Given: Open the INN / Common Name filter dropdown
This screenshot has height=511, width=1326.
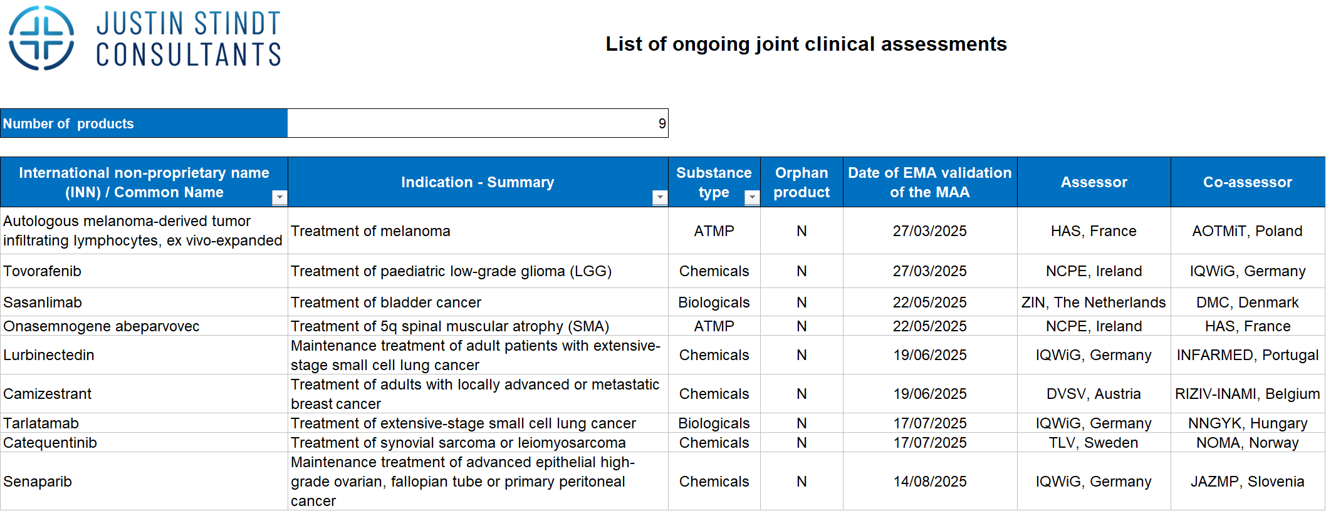Looking at the screenshot, I should (279, 197).
